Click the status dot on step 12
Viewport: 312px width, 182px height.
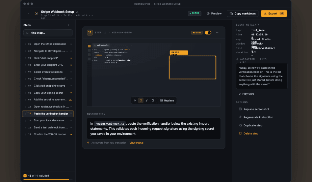pyautogui.click(x=71, y=121)
